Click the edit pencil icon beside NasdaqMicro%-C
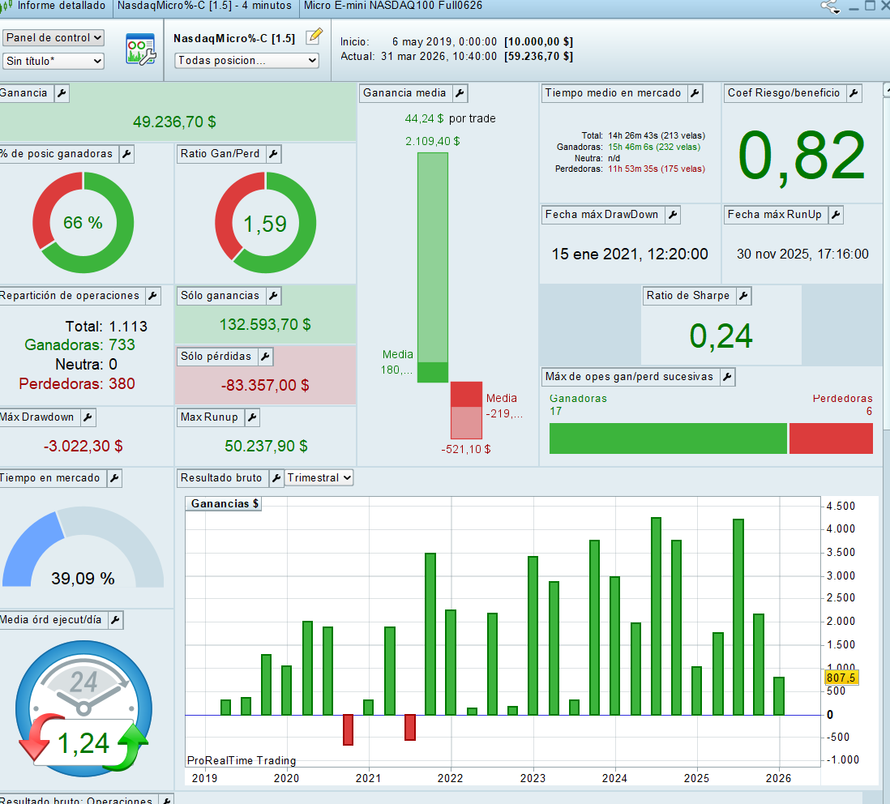Screen dimensions: 890x804 [314, 37]
